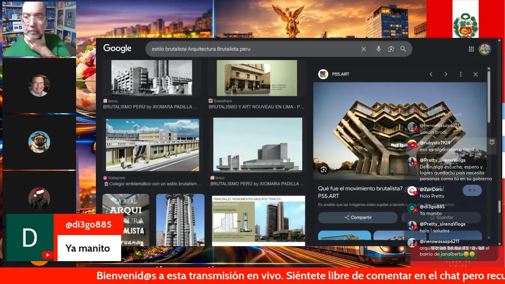Image resolution: width=505 pixels, height=284 pixels.
Task: Open the three-dot menu in preview panel
Action: [x=460, y=74]
